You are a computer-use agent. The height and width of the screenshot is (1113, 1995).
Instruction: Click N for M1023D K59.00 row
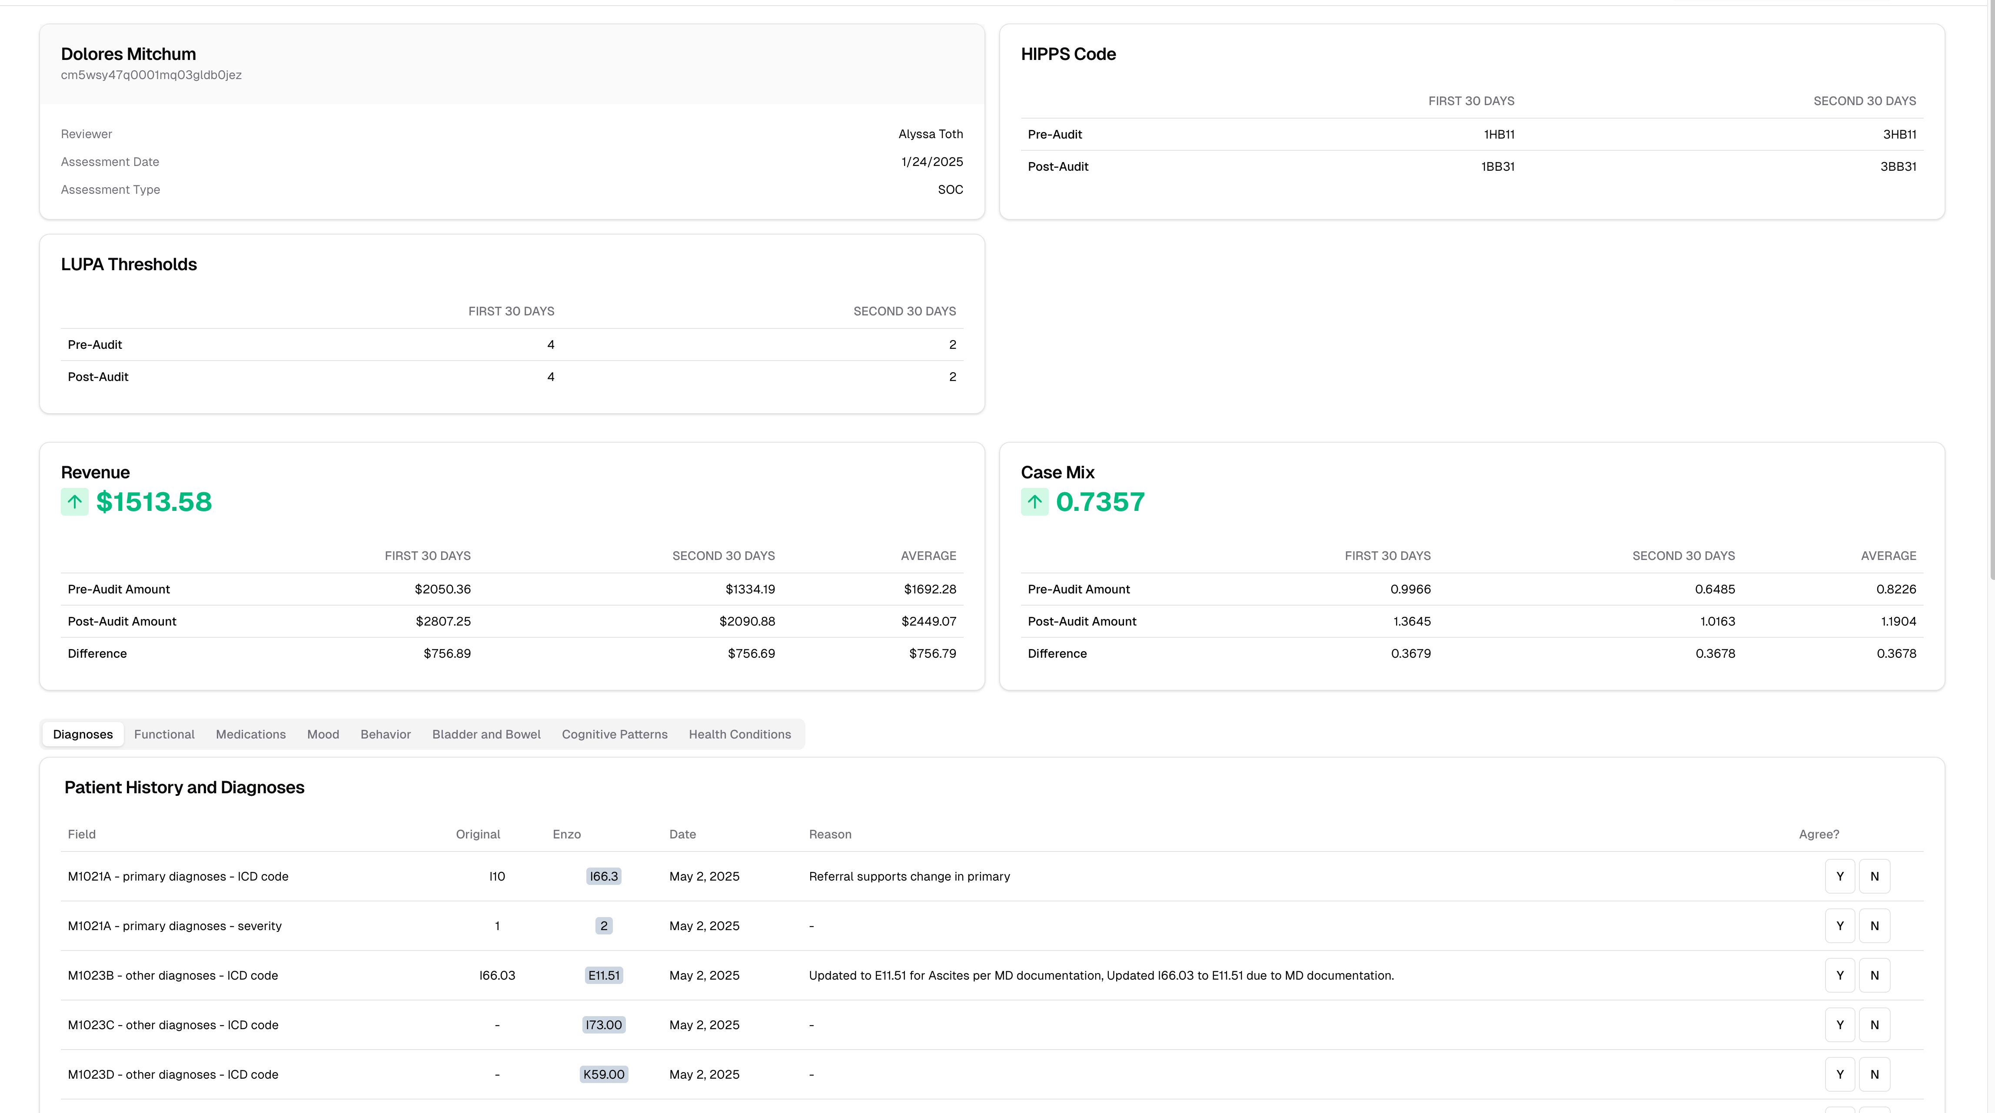pos(1874,1074)
